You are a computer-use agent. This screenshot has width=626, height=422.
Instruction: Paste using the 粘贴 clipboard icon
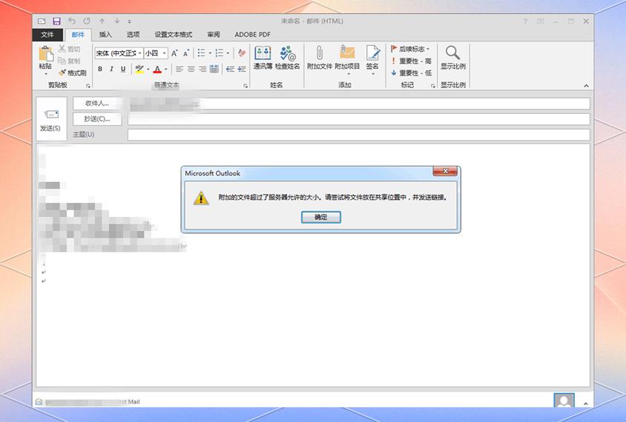pyautogui.click(x=45, y=54)
